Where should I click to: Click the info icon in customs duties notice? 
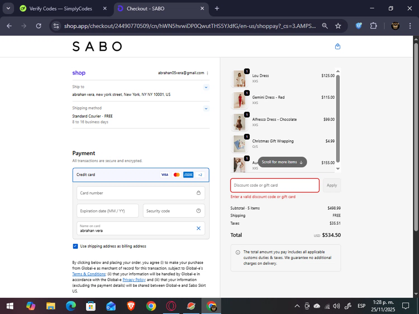point(238,252)
